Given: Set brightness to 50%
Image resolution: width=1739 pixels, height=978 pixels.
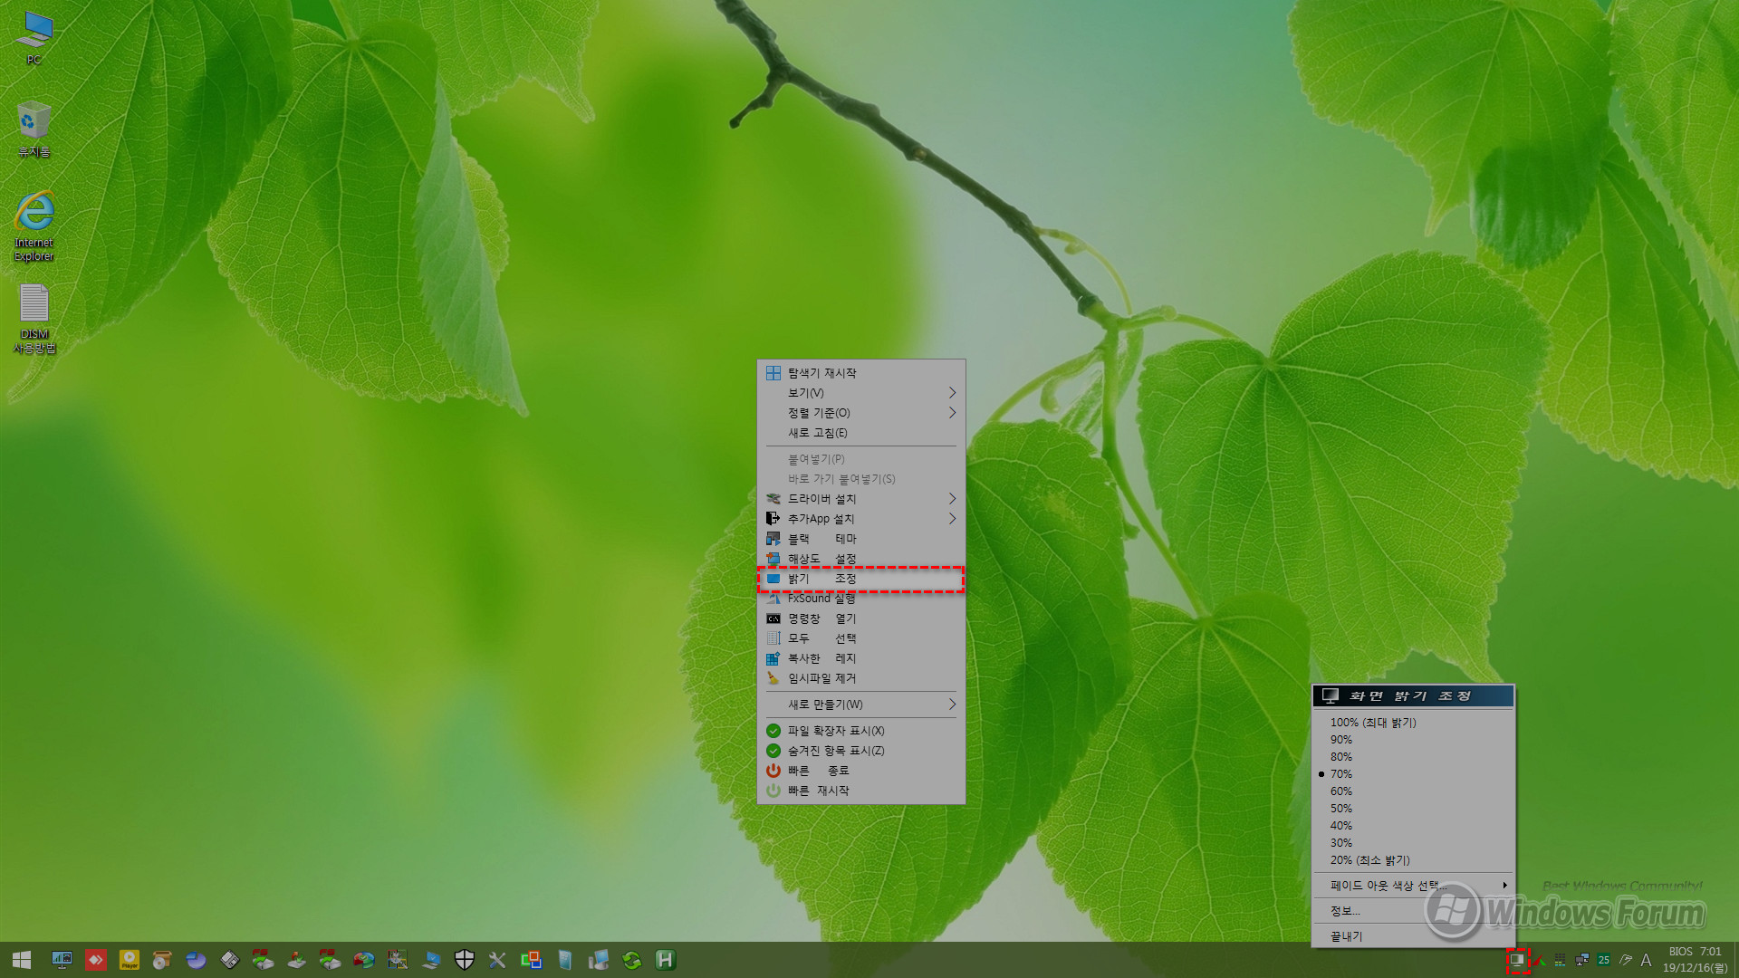Looking at the screenshot, I should pos(1413,809).
